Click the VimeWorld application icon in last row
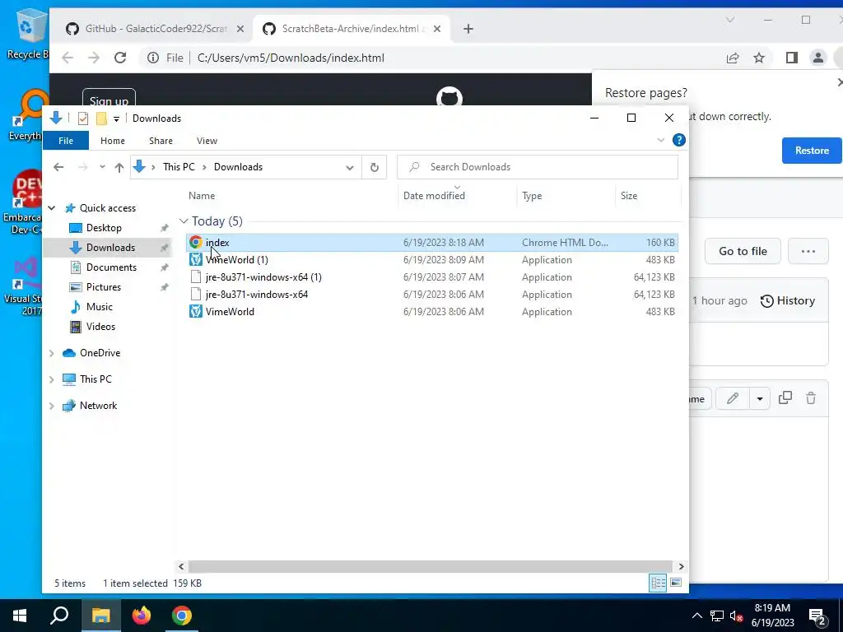 pyautogui.click(x=196, y=311)
